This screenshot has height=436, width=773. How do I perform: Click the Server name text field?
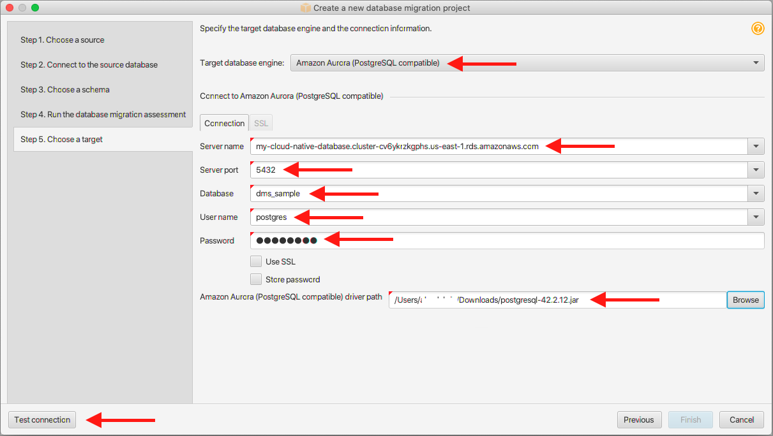click(498, 147)
